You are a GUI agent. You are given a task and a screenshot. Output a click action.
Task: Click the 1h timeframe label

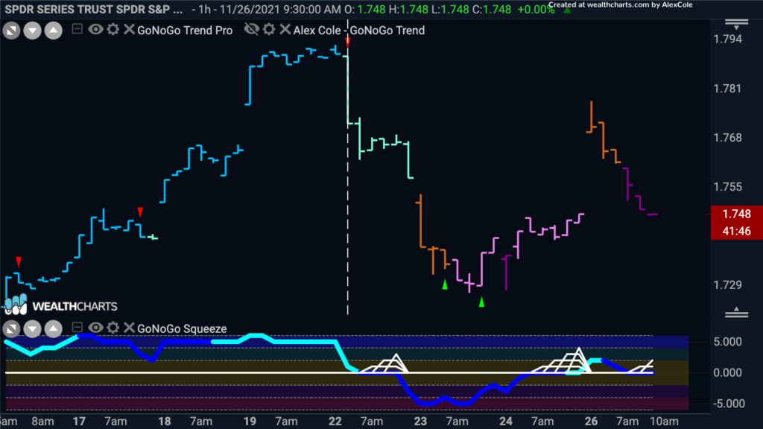point(203,10)
